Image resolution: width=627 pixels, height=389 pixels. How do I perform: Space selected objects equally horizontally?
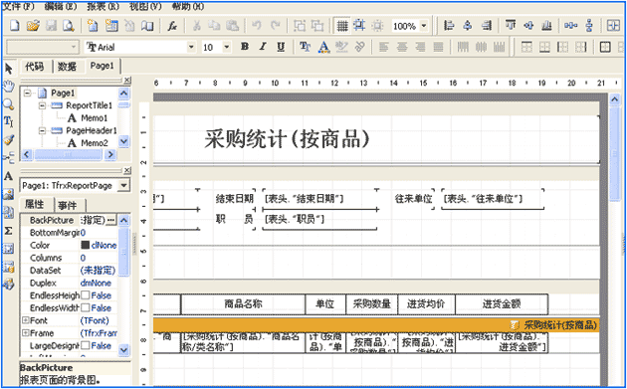[570, 26]
